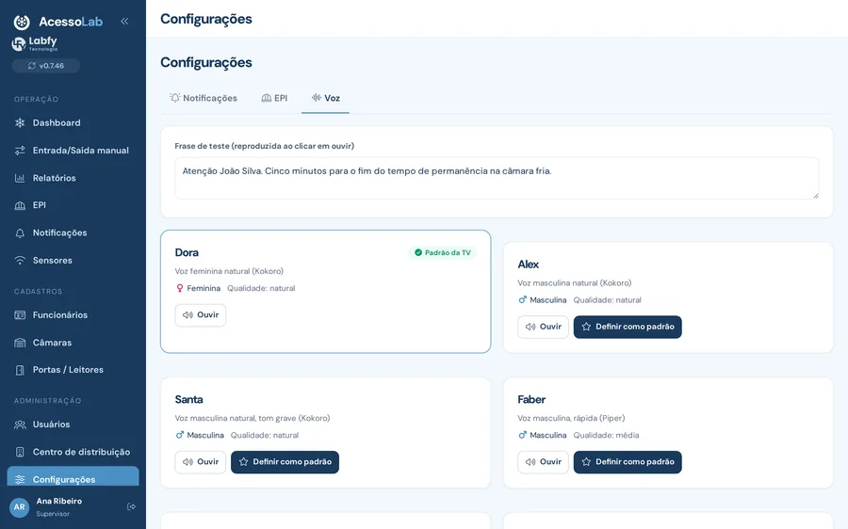
Task: Listen to the Alex voice
Action: pyautogui.click(x=543, y=327)
